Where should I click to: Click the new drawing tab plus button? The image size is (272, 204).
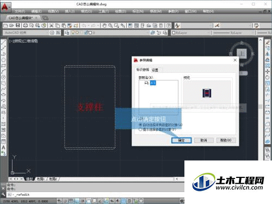click(x=45, y=18)
